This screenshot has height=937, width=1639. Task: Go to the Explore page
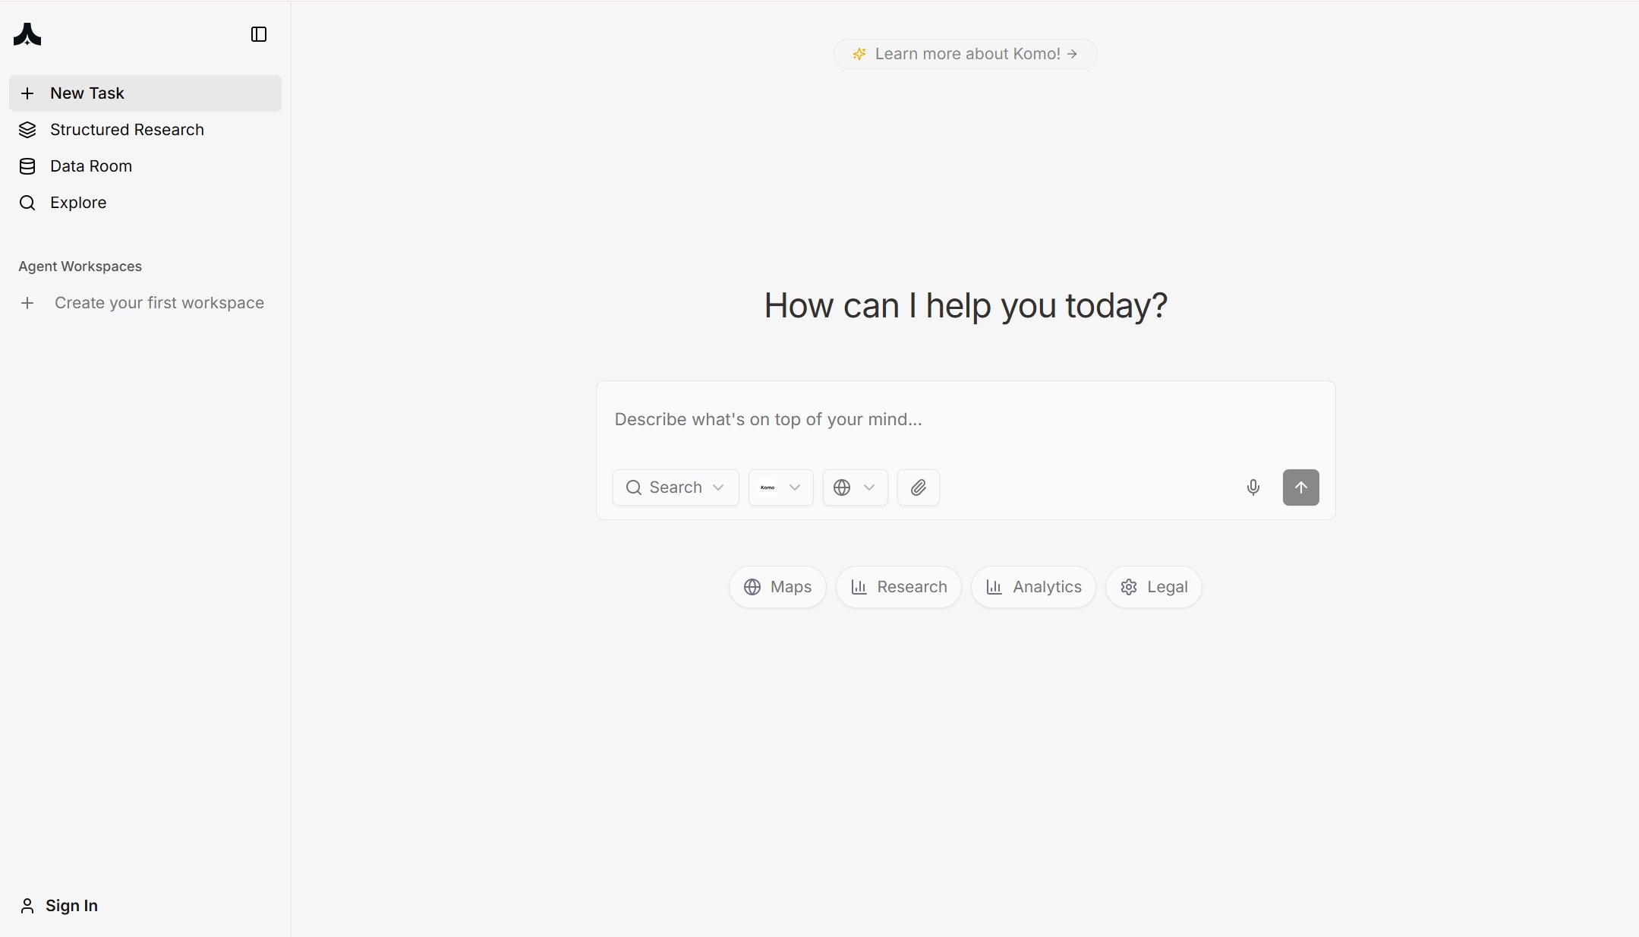77,203
